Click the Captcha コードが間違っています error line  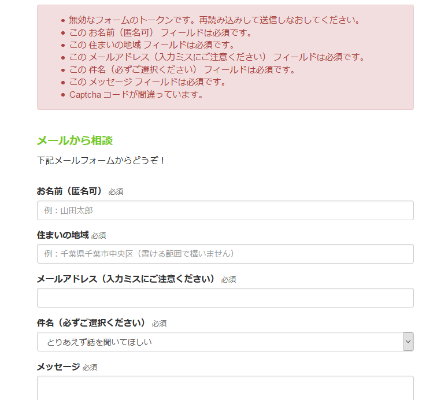(136, 94)
